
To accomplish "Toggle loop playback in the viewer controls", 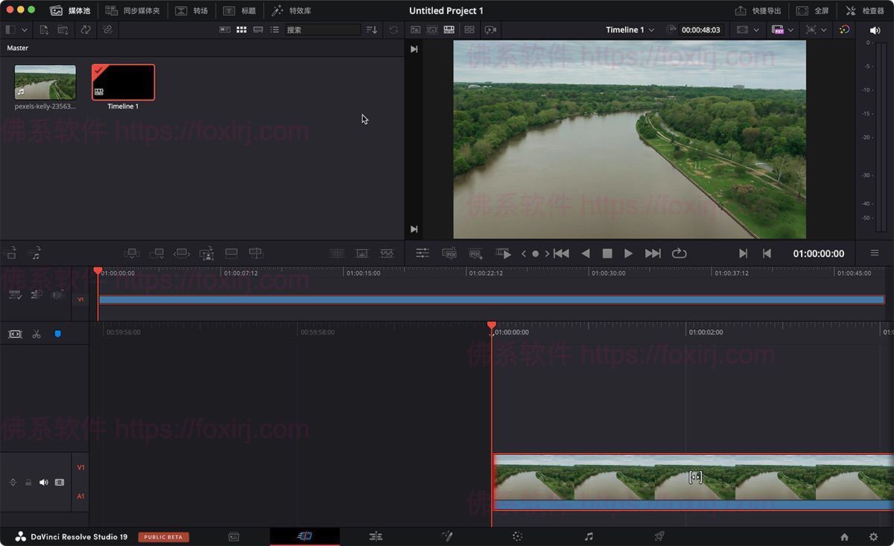I will [x=679, y=253].
